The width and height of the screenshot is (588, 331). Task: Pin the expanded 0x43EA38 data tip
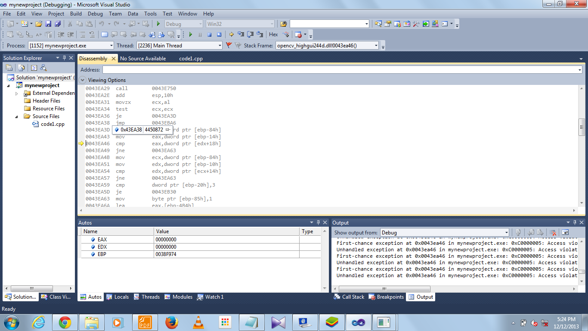[168, 130]
